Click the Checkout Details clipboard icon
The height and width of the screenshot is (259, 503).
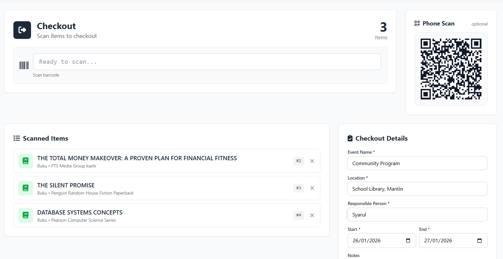(x=350, y=138)
